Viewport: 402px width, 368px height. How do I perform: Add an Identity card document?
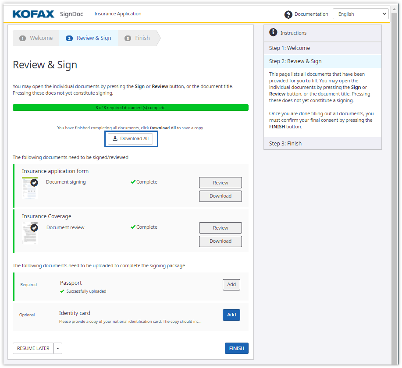(231, 315)
